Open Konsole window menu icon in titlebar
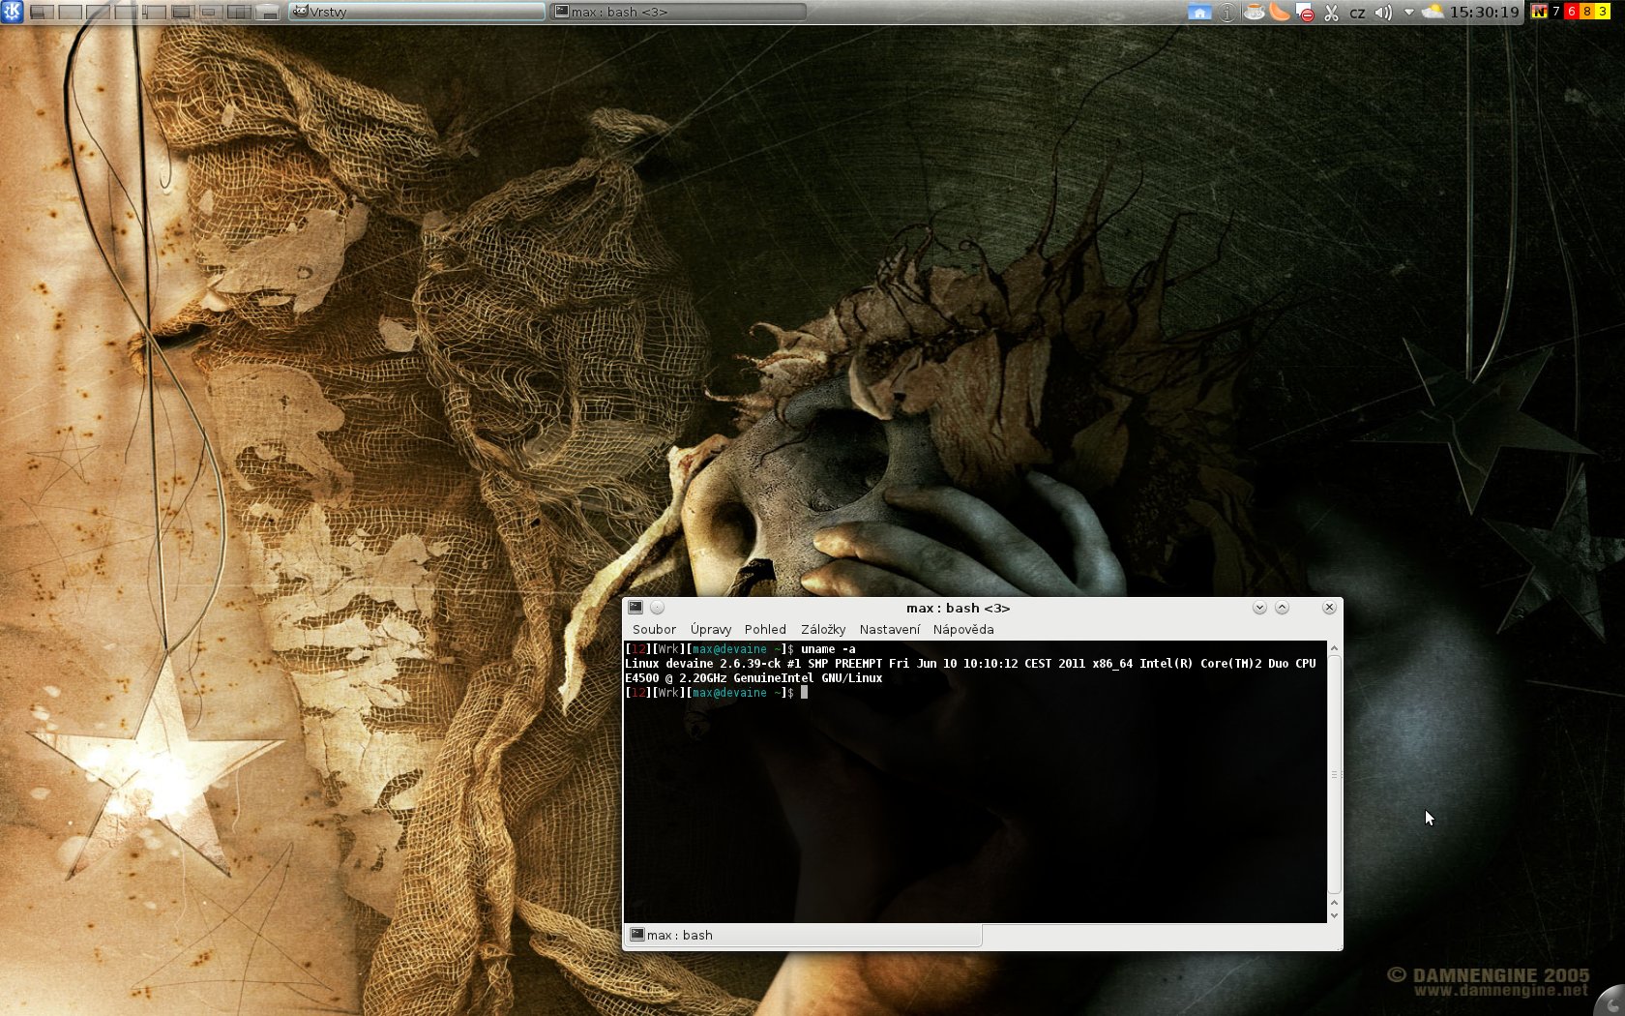Viewport: 1625px width, 1016px height. click(x=635, y=608)
